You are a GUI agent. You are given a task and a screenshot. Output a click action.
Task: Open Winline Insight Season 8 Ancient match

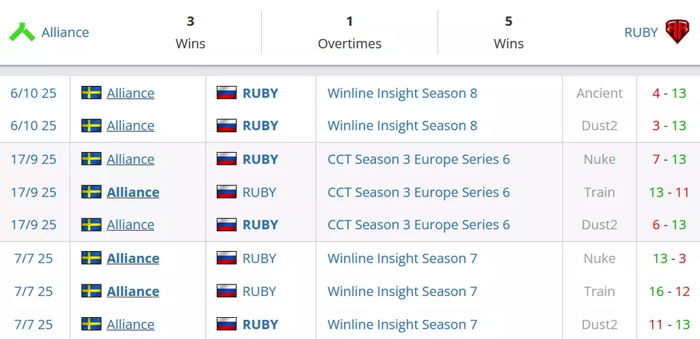(402, 93)
